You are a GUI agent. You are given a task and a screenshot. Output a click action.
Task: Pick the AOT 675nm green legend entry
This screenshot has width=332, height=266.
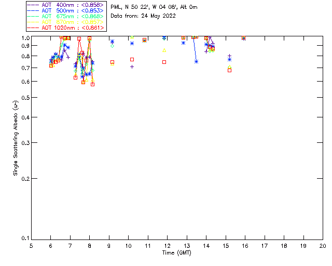[65, 16]
